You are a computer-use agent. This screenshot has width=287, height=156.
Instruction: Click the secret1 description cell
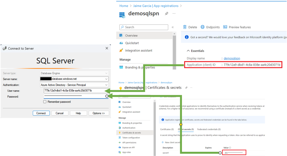[166, 153]
